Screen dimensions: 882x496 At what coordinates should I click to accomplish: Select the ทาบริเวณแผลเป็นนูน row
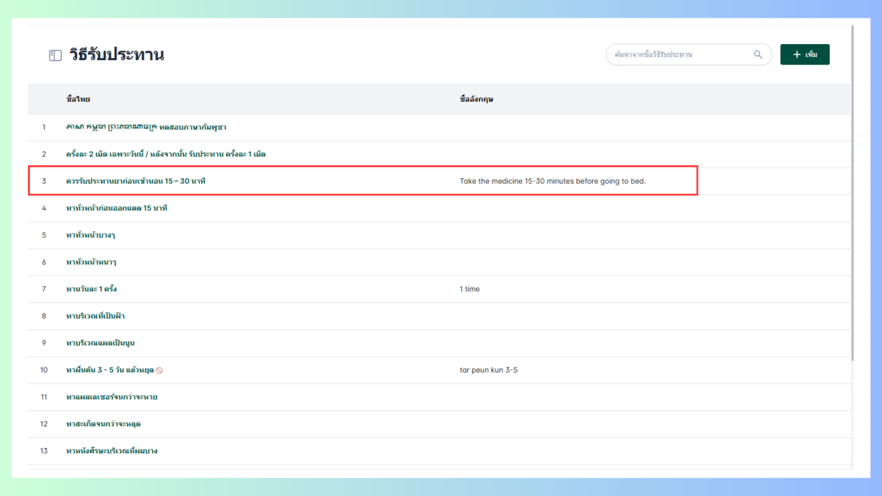pyautogui.click(x=439, y=343)
